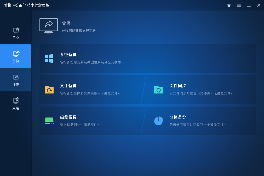Click description 轻松备份文件和文件夹到一个镜像文件
264x176 pixels.
90,93
